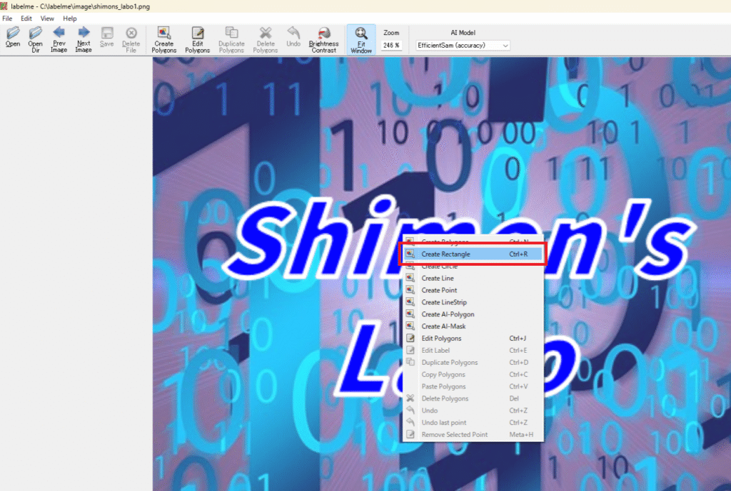Open the File menu
Screen dimensions: 731x491
7,19
